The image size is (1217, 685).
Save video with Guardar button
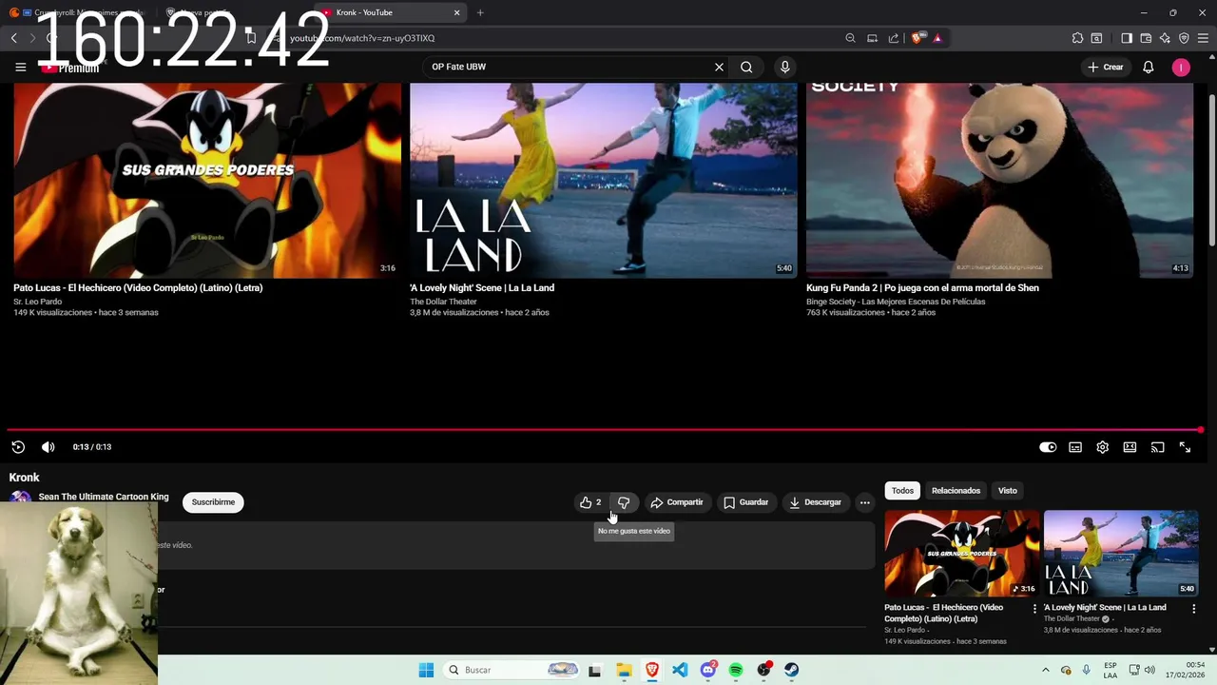pyautogui.click(x=745, y=502)
